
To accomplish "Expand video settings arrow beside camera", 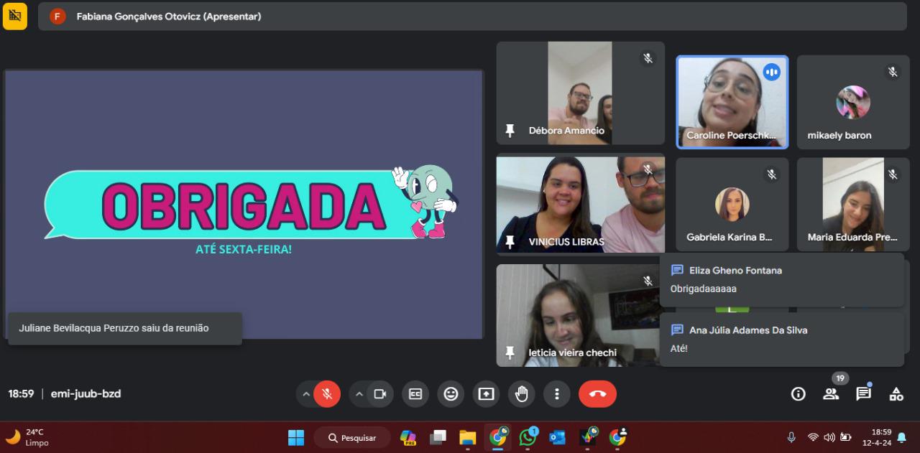I will pos(359,393).
